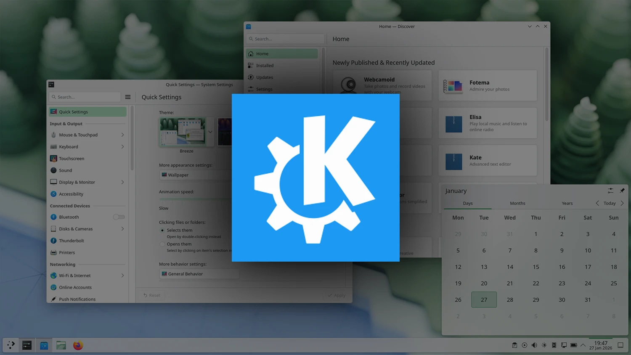Go to previous month in calendar
Viewport: 631px width, 355px height.
point(597,203)
